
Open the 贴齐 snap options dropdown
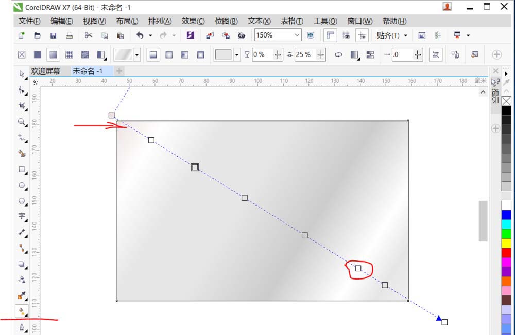click(x=405, y=36)
